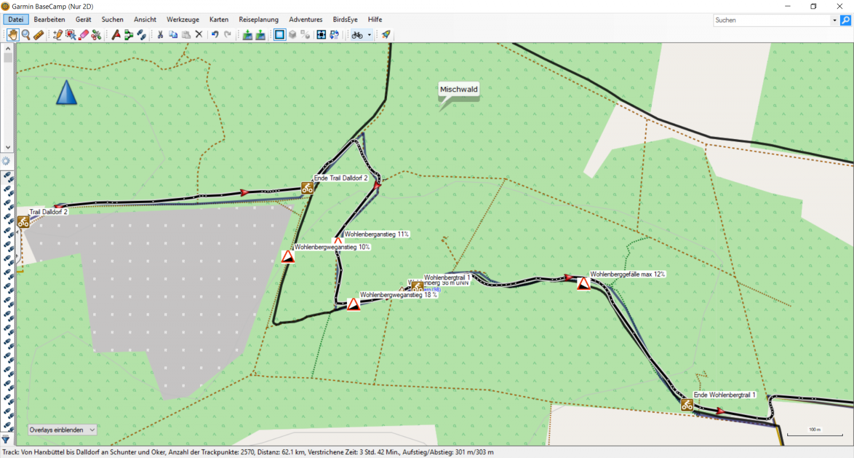Image resolution: width=854 pixels, height=458 pixels.
Task: Open the Suchen menu
Action: pyautogui.click(x=113, y=20)
